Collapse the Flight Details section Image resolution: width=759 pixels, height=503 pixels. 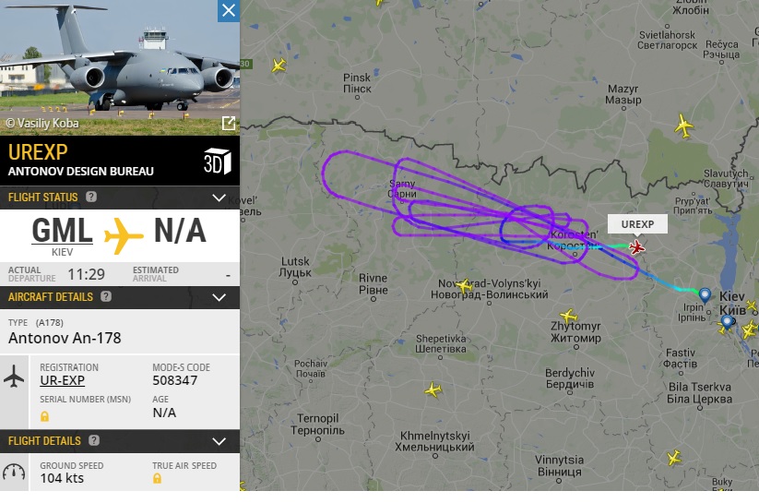[219, 440]
